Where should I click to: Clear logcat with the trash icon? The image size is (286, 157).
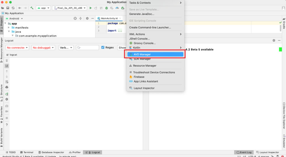7,60
